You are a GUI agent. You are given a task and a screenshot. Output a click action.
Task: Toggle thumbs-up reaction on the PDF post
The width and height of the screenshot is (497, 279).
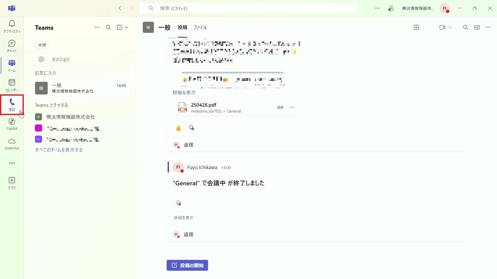[x=179, y=128]
